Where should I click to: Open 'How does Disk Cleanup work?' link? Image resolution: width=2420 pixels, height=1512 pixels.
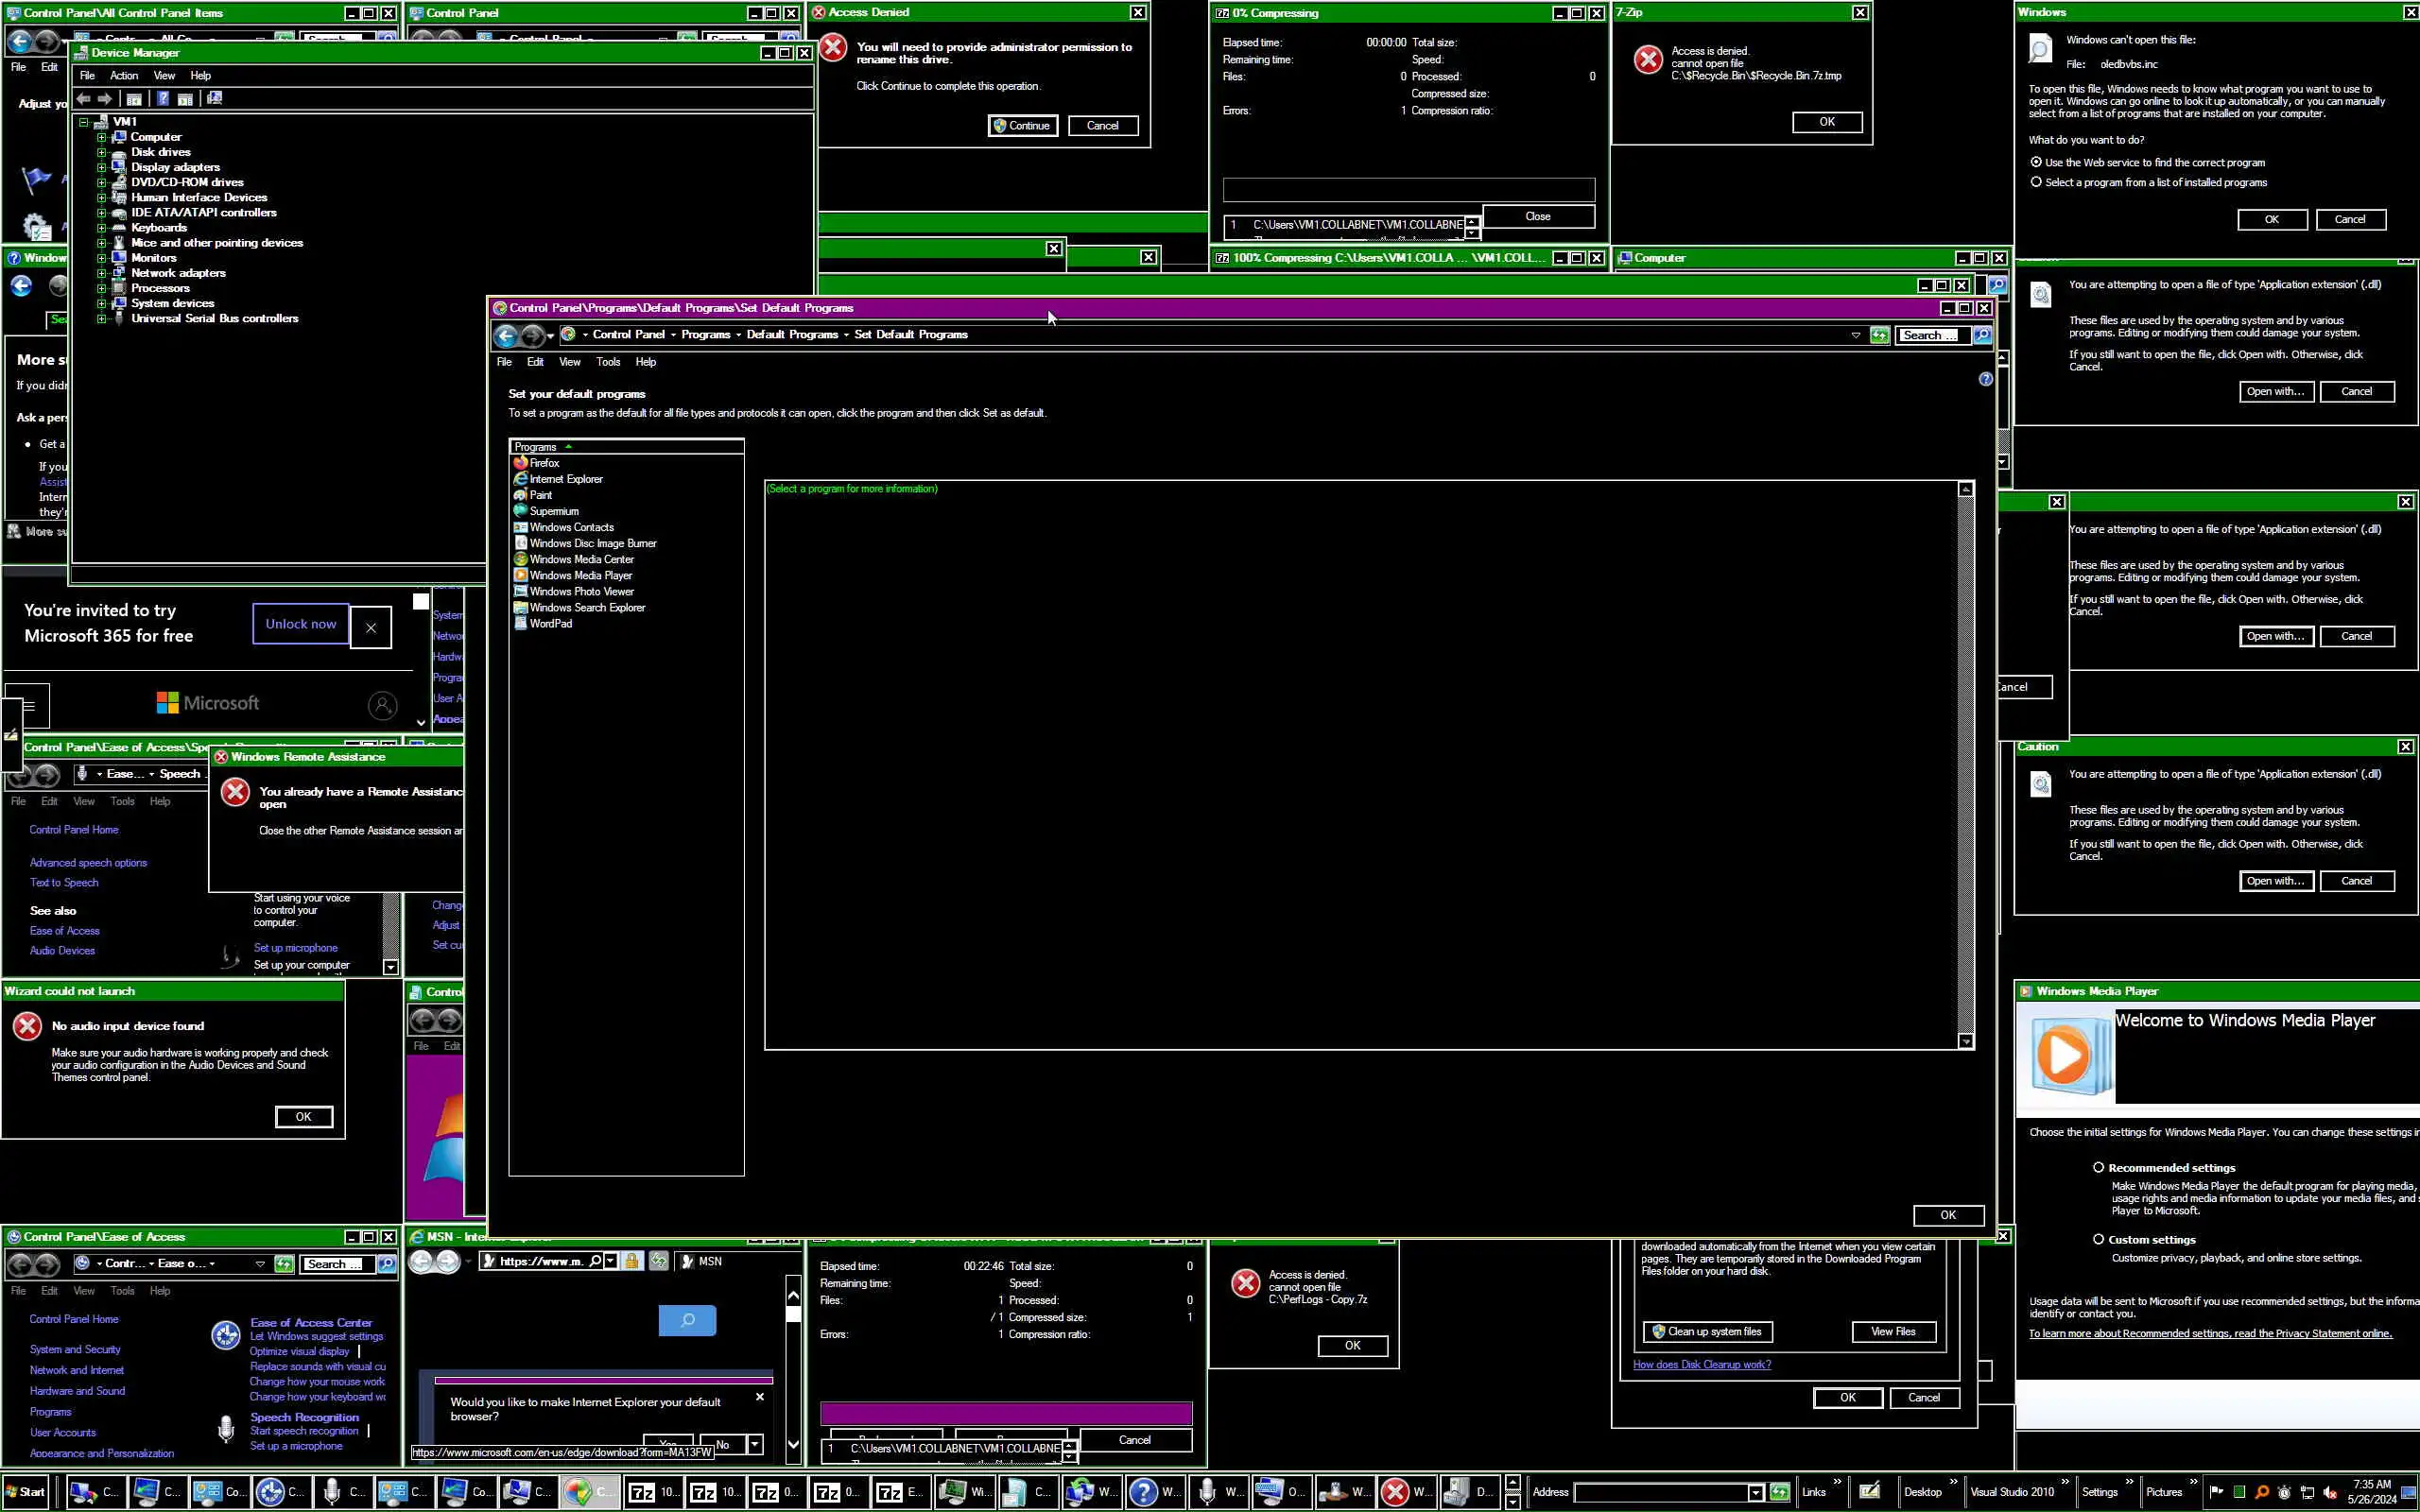[x=1701, y=1364]
